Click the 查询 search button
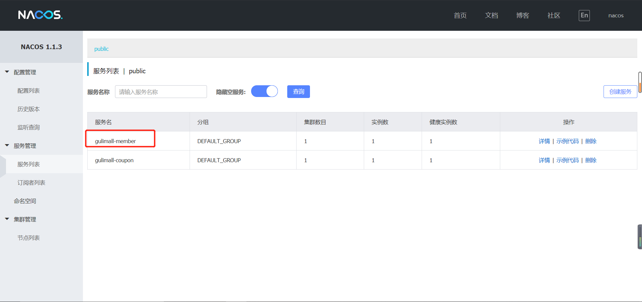The image size is (642, 302). [299, 92]
